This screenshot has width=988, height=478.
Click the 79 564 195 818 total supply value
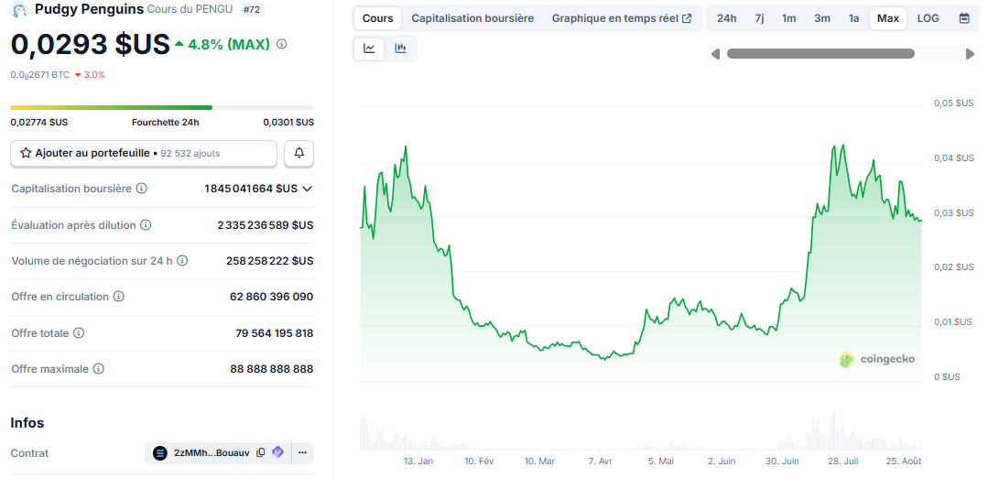tap(274, 333)
